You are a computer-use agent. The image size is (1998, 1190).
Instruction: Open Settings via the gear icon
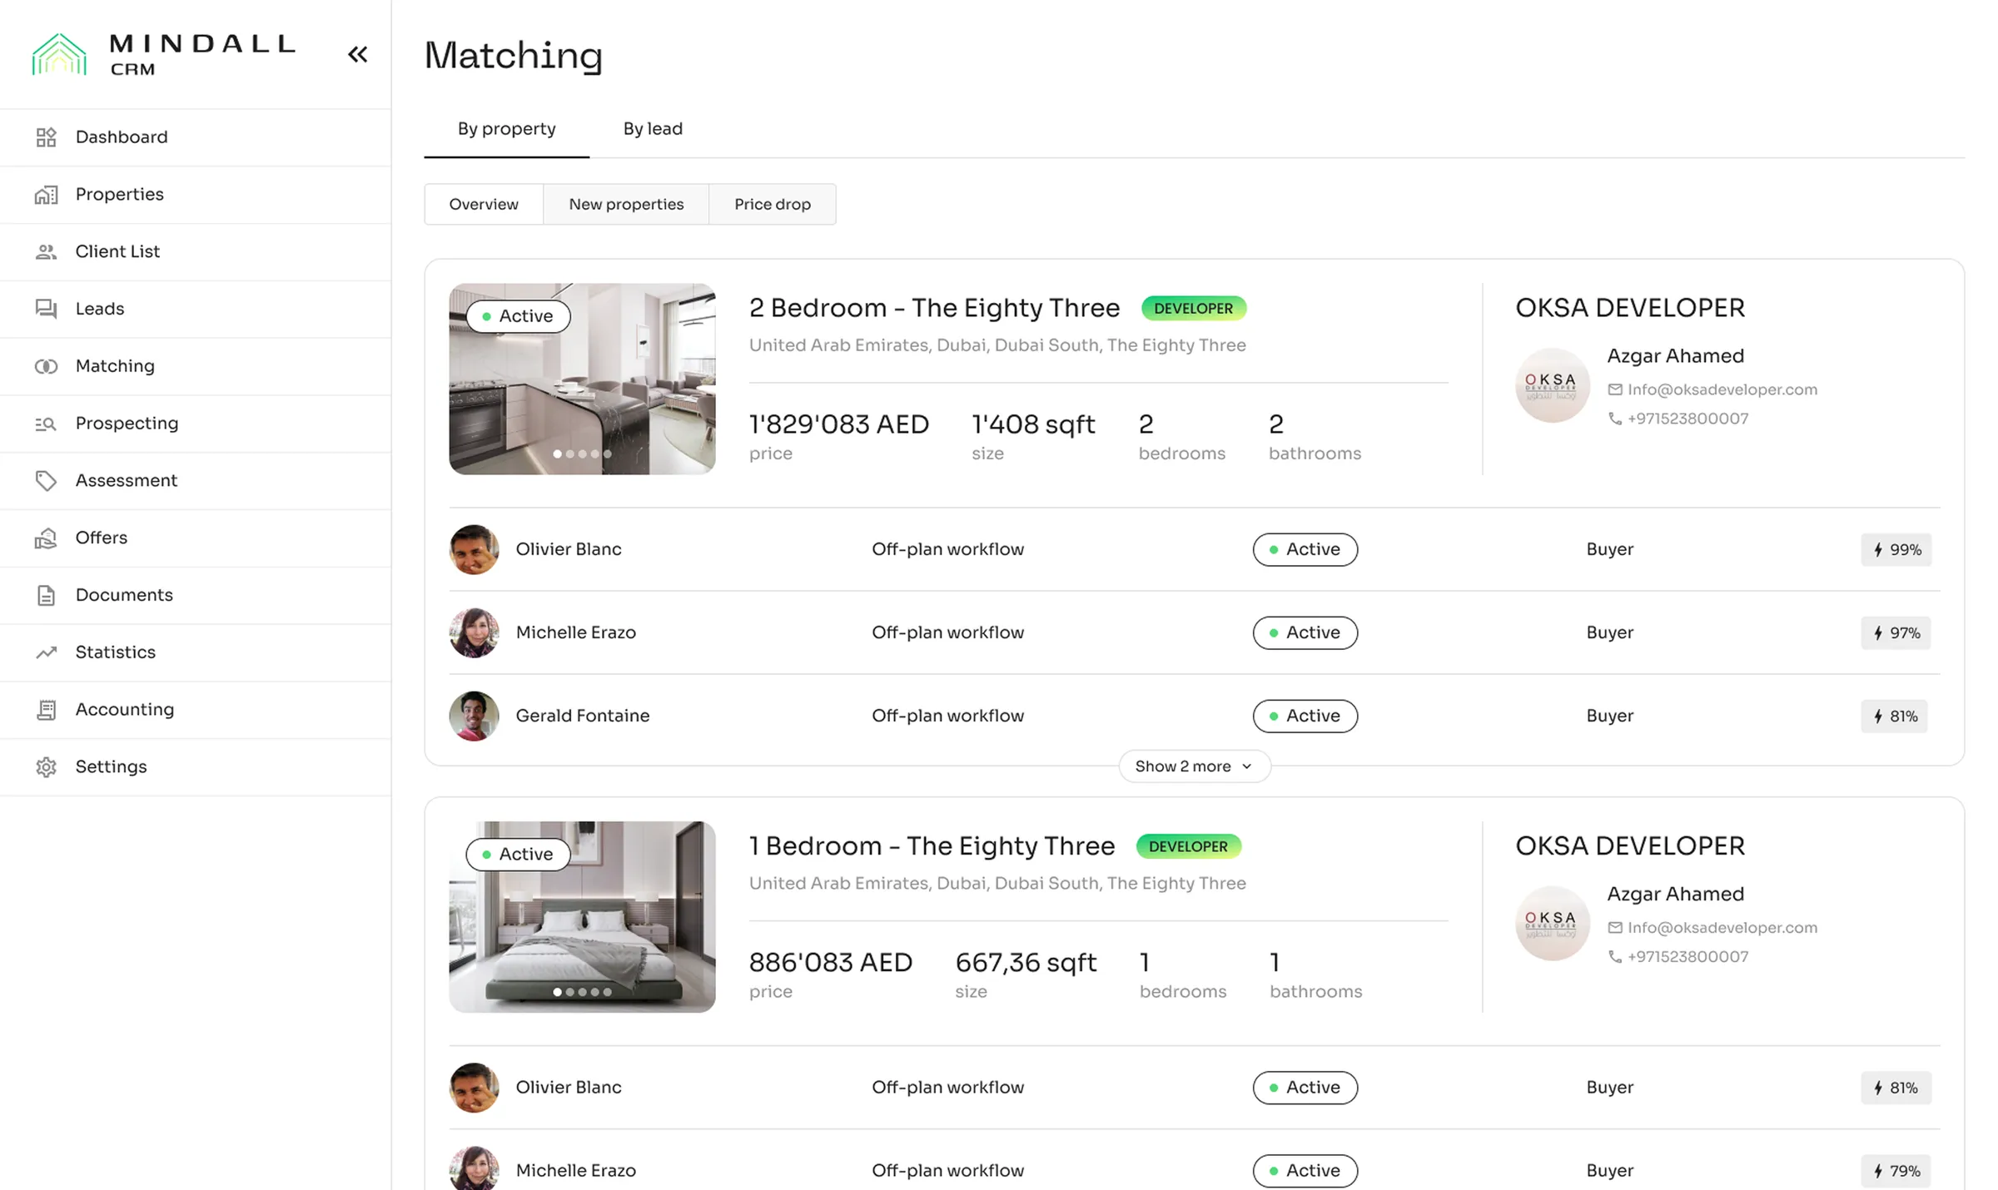click(47, 767)
